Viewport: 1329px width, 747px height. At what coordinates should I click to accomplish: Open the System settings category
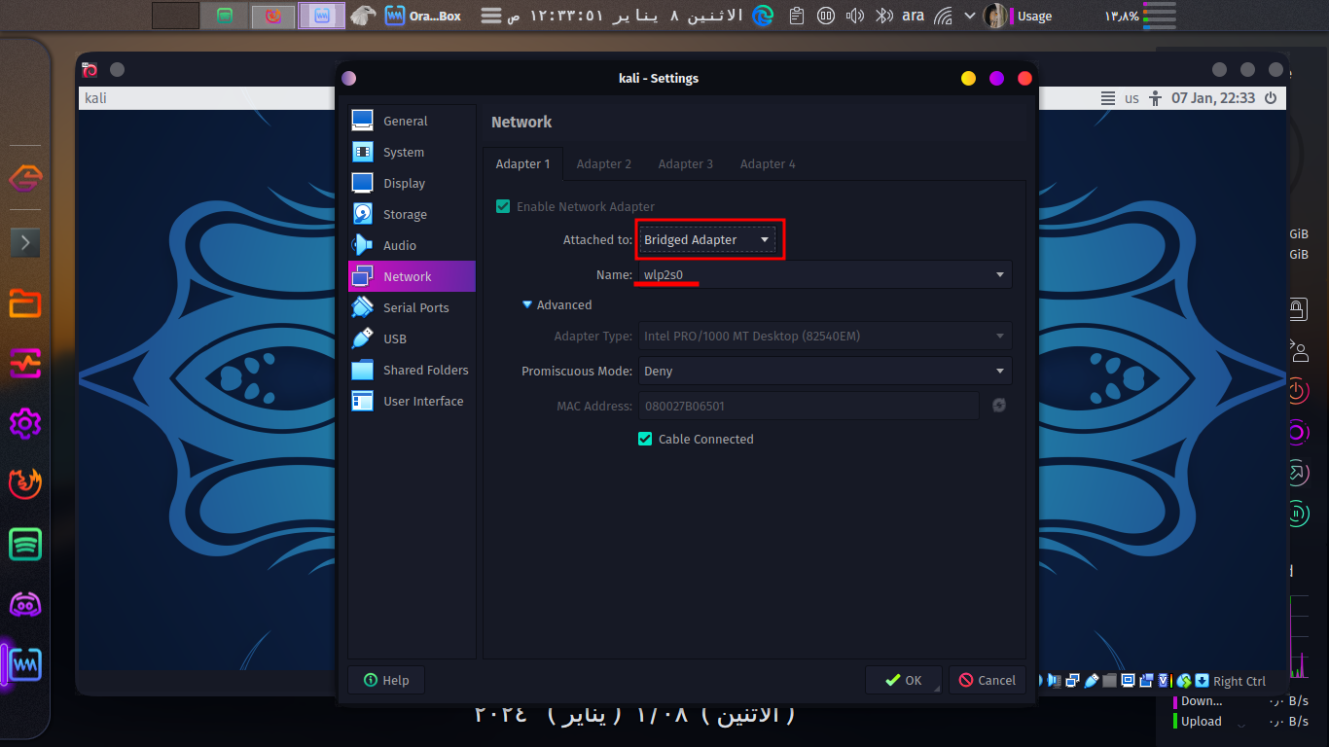point(412,152)
